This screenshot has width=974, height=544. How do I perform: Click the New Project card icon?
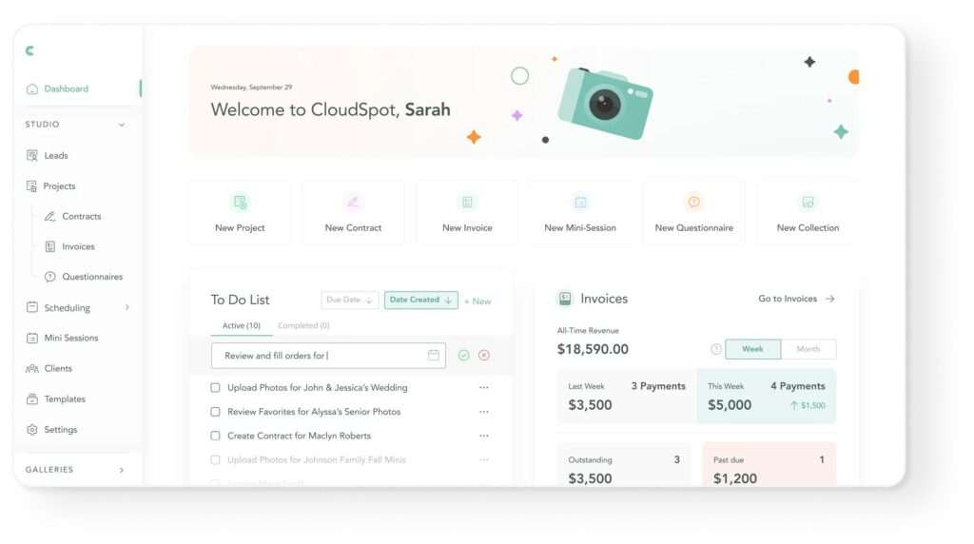coord(240,202)
